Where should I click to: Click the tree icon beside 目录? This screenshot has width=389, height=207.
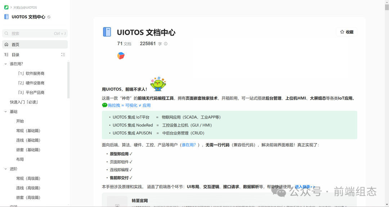(6, 54)
